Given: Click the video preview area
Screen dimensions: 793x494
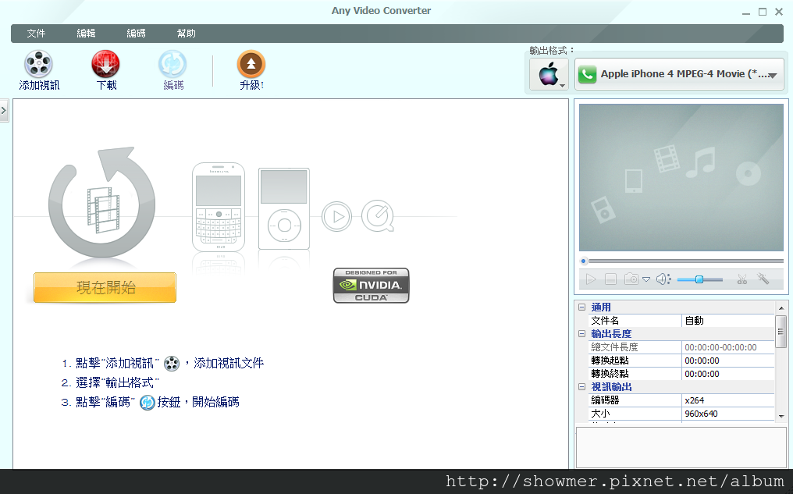Looking at the screenshot, I should pyautogui.click(x=681, y=177).
